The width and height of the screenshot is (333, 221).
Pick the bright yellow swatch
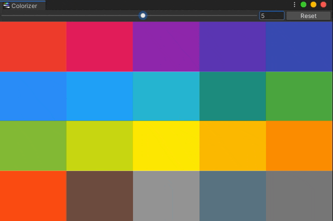click(166, 146)
